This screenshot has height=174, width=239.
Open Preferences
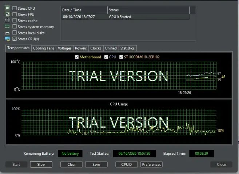(x=151, y=165)
